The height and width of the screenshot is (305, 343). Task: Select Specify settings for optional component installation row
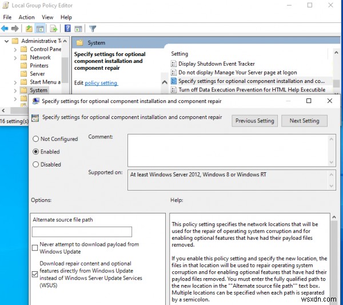point(251,81)
